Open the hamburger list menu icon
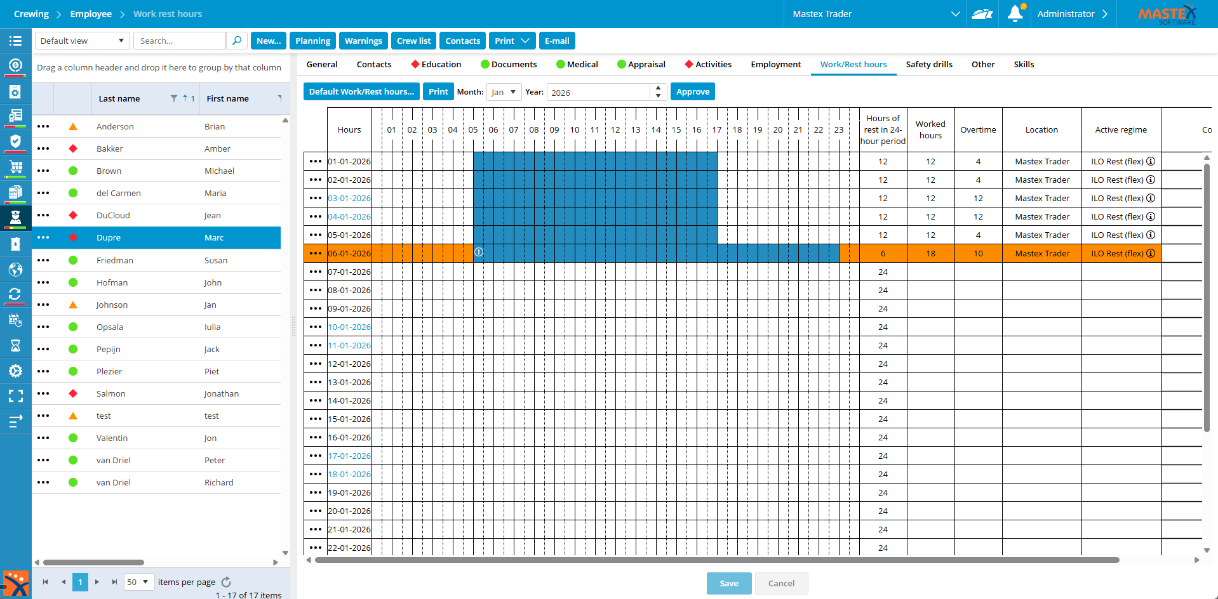The image size is (1218, 599). coord(15,41)
